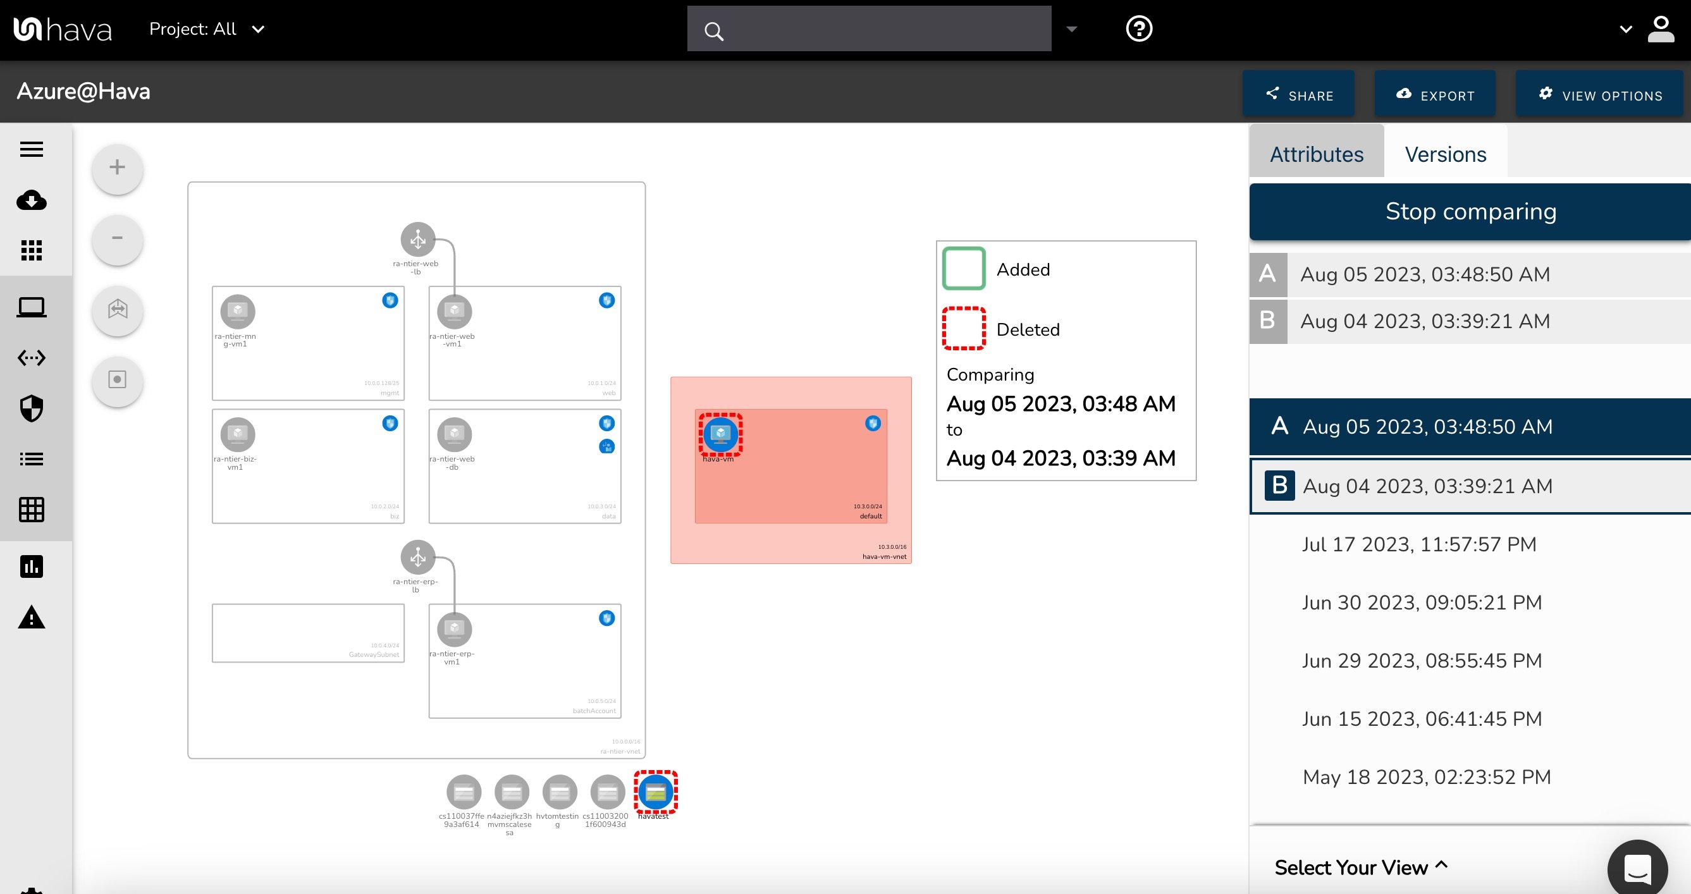Screen dimensions: 1691x894
Task: Select the list view icon in the sidebar
Action: [31, 459]
